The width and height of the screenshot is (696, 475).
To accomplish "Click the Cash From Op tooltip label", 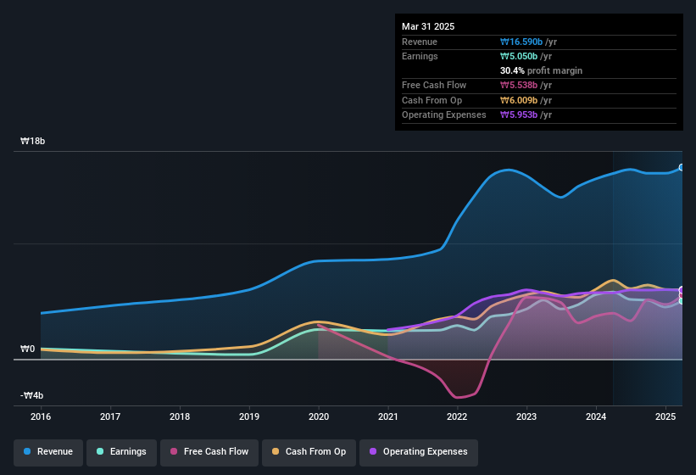I will pyautogui.click(x=432, y=100).
